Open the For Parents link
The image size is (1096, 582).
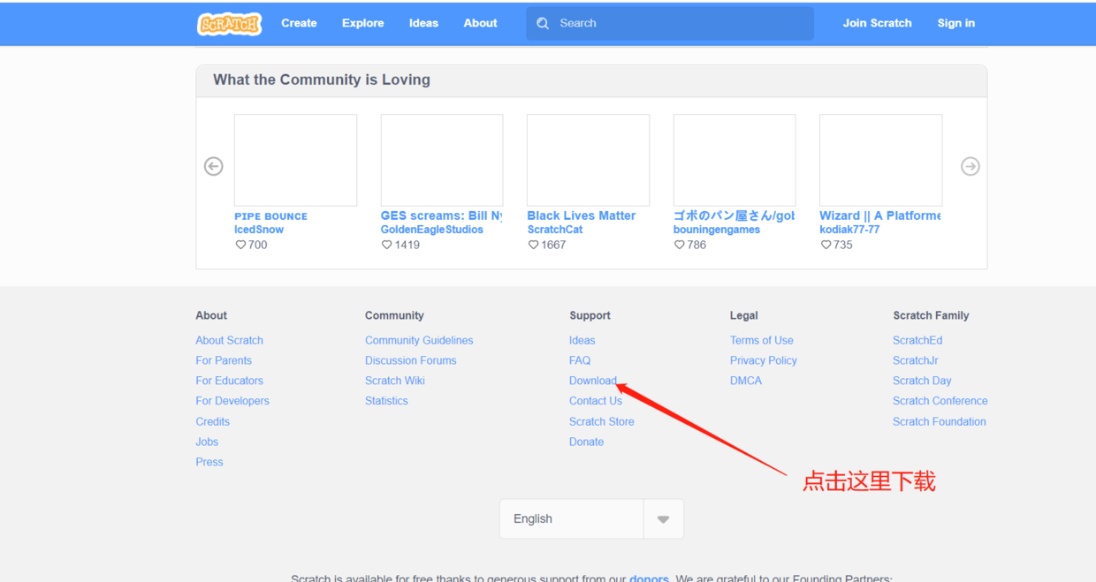coord(224,360)
